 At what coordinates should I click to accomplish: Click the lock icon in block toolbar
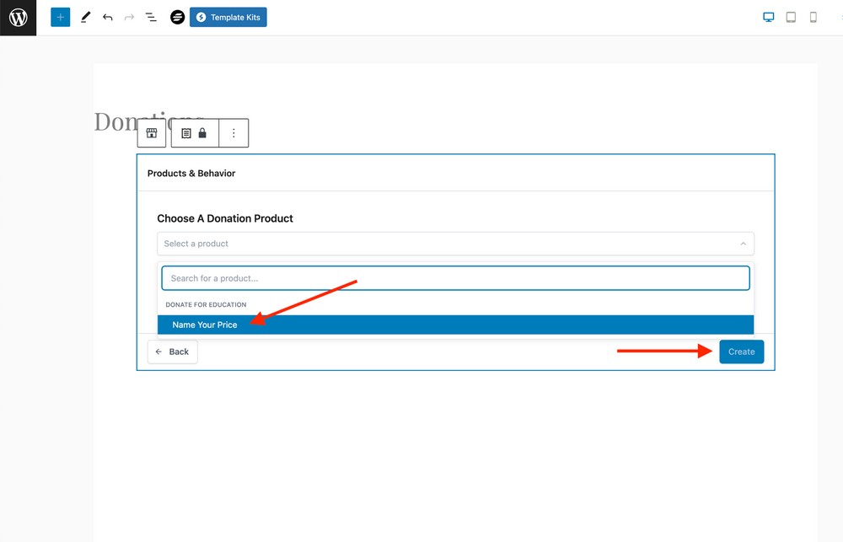click(x=203, y=132)
